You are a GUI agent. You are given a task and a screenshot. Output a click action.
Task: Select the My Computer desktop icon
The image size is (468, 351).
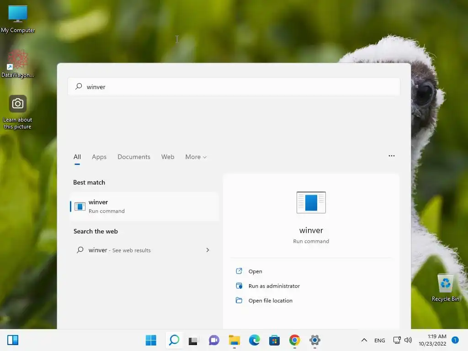pos(18,19)
